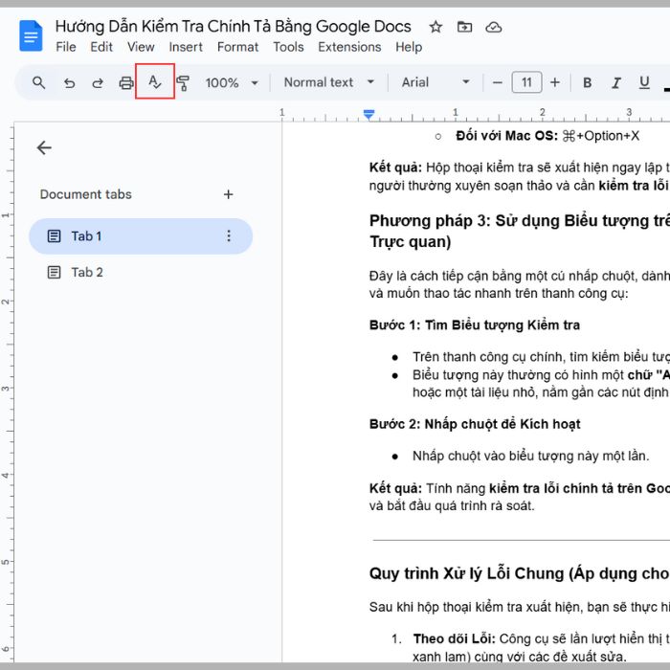
Task: Click the 'Document tabs' heading
Action: point(85,194)
